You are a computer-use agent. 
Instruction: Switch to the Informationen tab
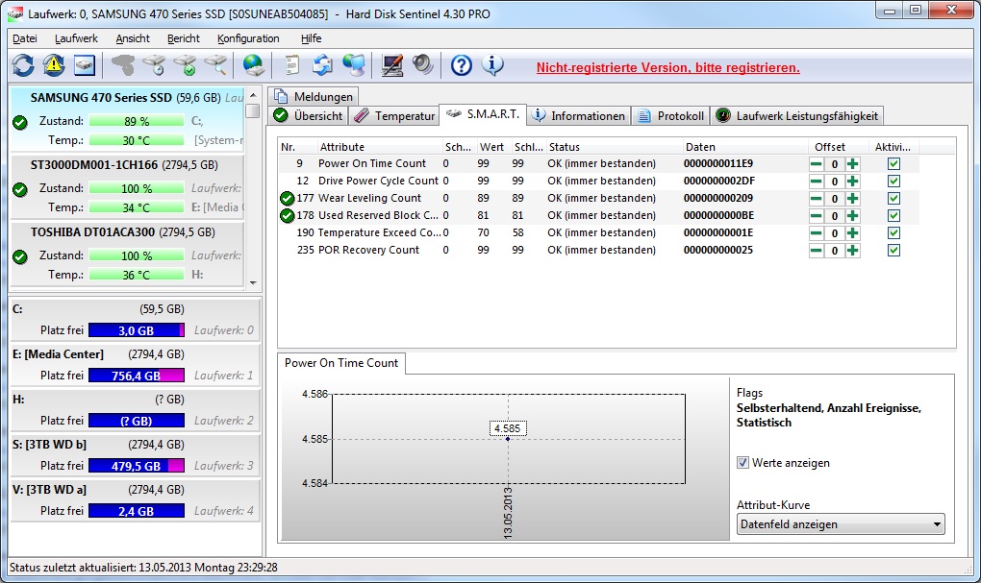(578, 115)
